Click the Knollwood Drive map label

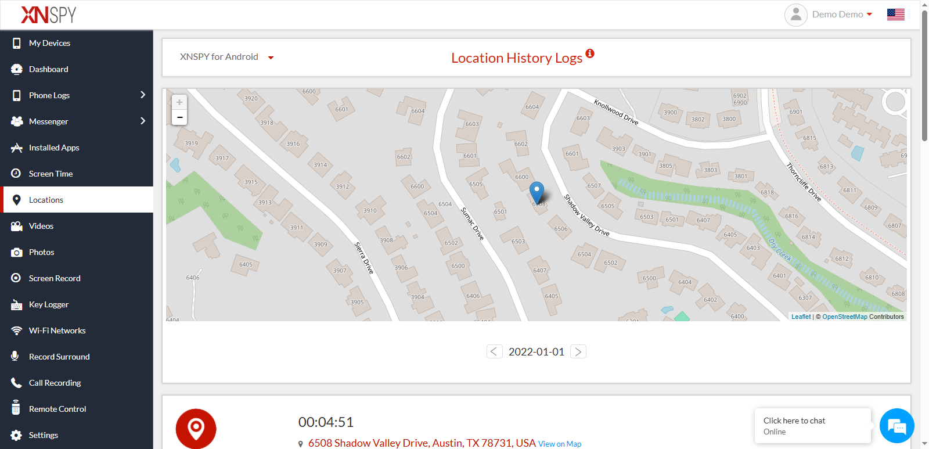coord(616,112)
